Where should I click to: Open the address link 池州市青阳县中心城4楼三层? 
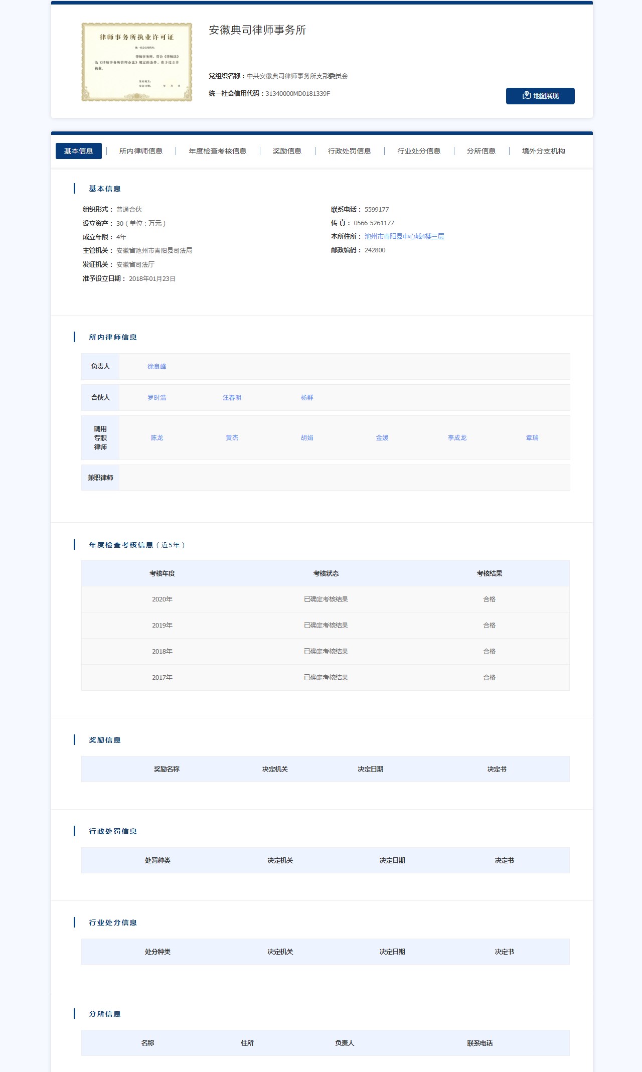(404, 236)
